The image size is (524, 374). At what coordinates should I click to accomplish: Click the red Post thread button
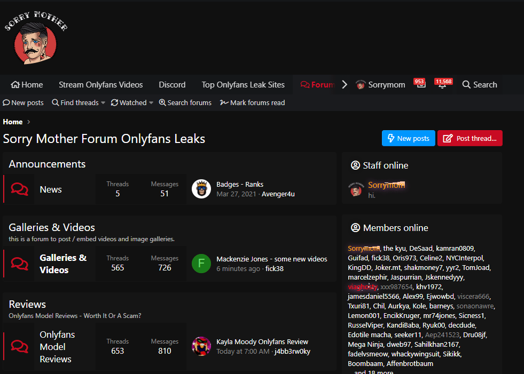pos(470,138)
